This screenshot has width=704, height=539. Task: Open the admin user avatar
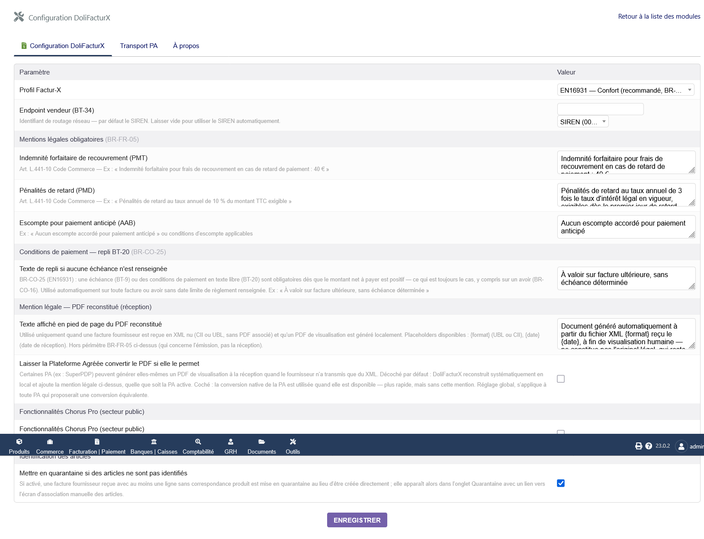point(681,446)
